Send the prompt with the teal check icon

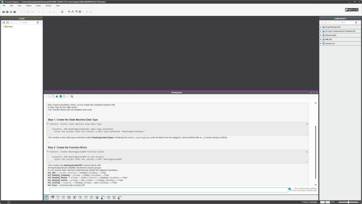(x=290, y=189)
